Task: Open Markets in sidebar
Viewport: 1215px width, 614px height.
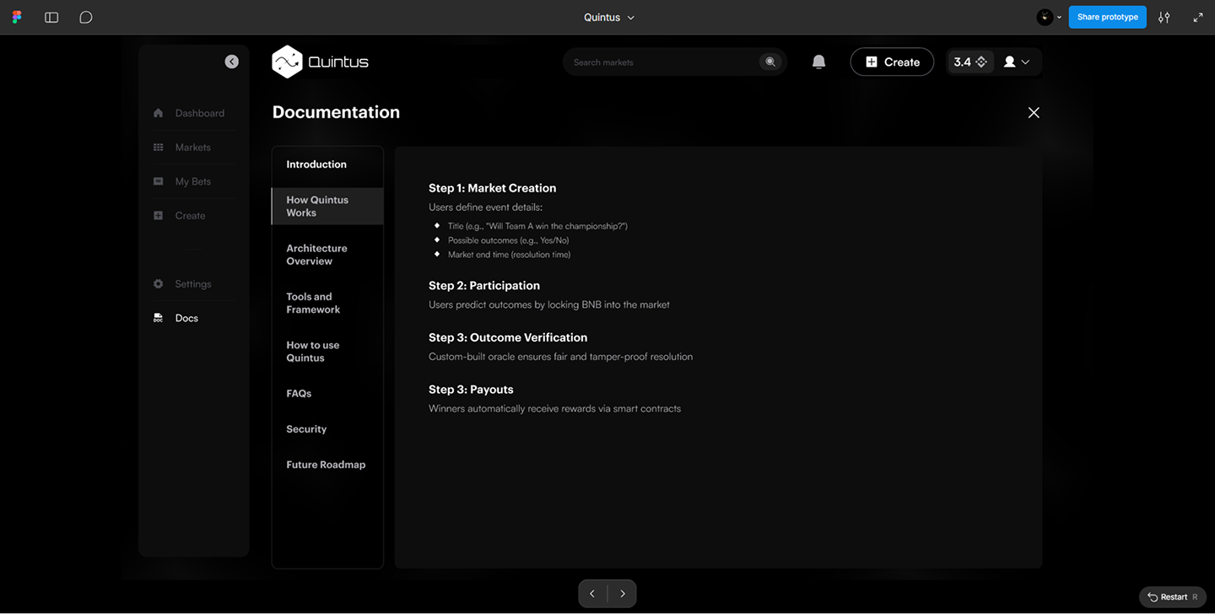Action: click(193, 148)
